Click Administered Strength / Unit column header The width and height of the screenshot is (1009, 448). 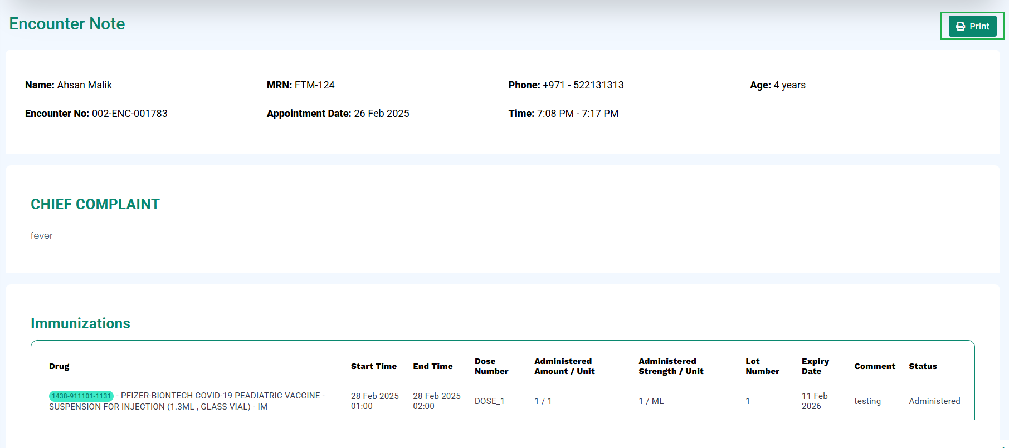(671, 366)
